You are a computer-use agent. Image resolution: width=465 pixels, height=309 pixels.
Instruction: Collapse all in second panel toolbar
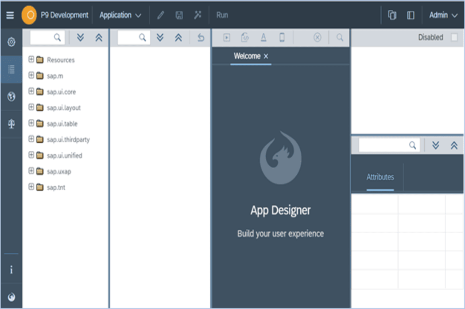coord(178,37)
